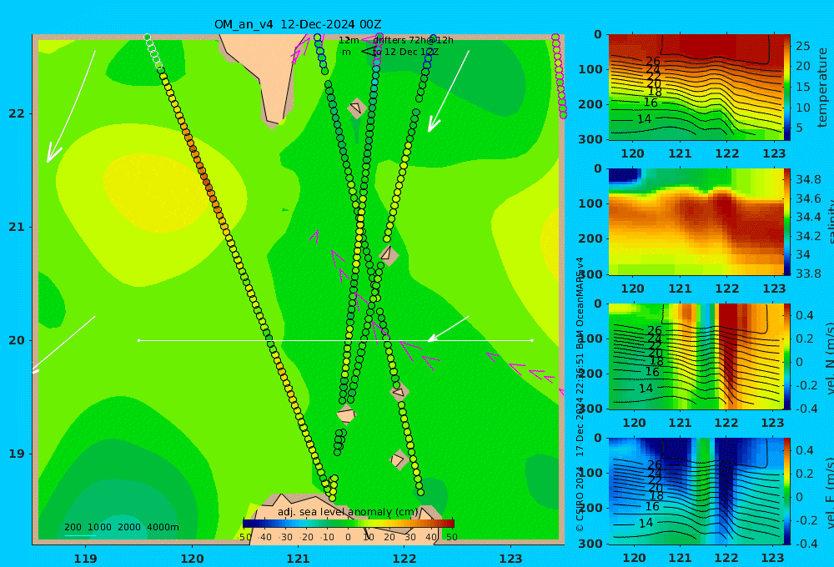This screenshot has height=567, width=834.
Task: Click the vel. E colorbar
Action: coord(786,491)
